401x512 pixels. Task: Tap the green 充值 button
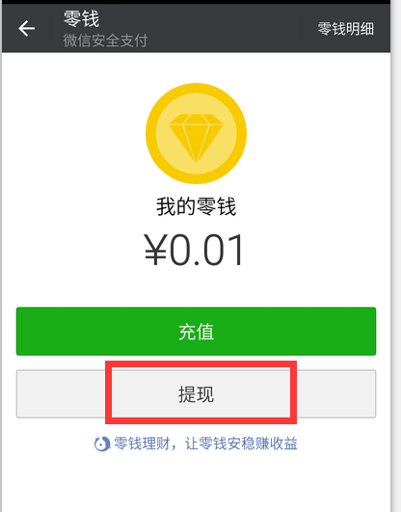[196, 331]
